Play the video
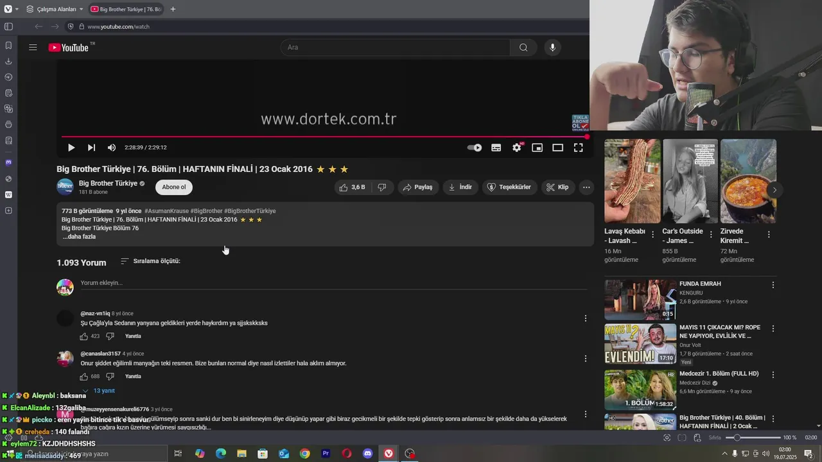The width and height of the screenshot is (822, 462). (x=71, y=148)
